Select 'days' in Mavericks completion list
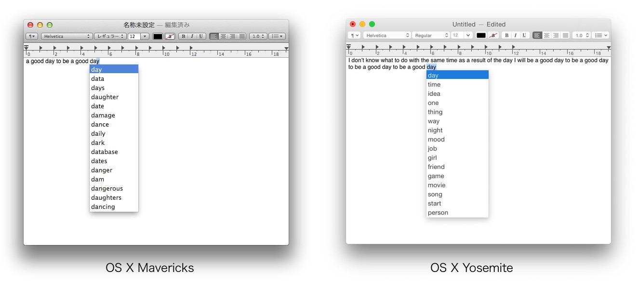 point(114,88)
